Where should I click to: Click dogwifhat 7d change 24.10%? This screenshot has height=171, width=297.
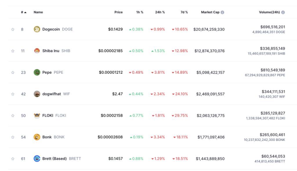pyautogui.click(x=180, y=94)
